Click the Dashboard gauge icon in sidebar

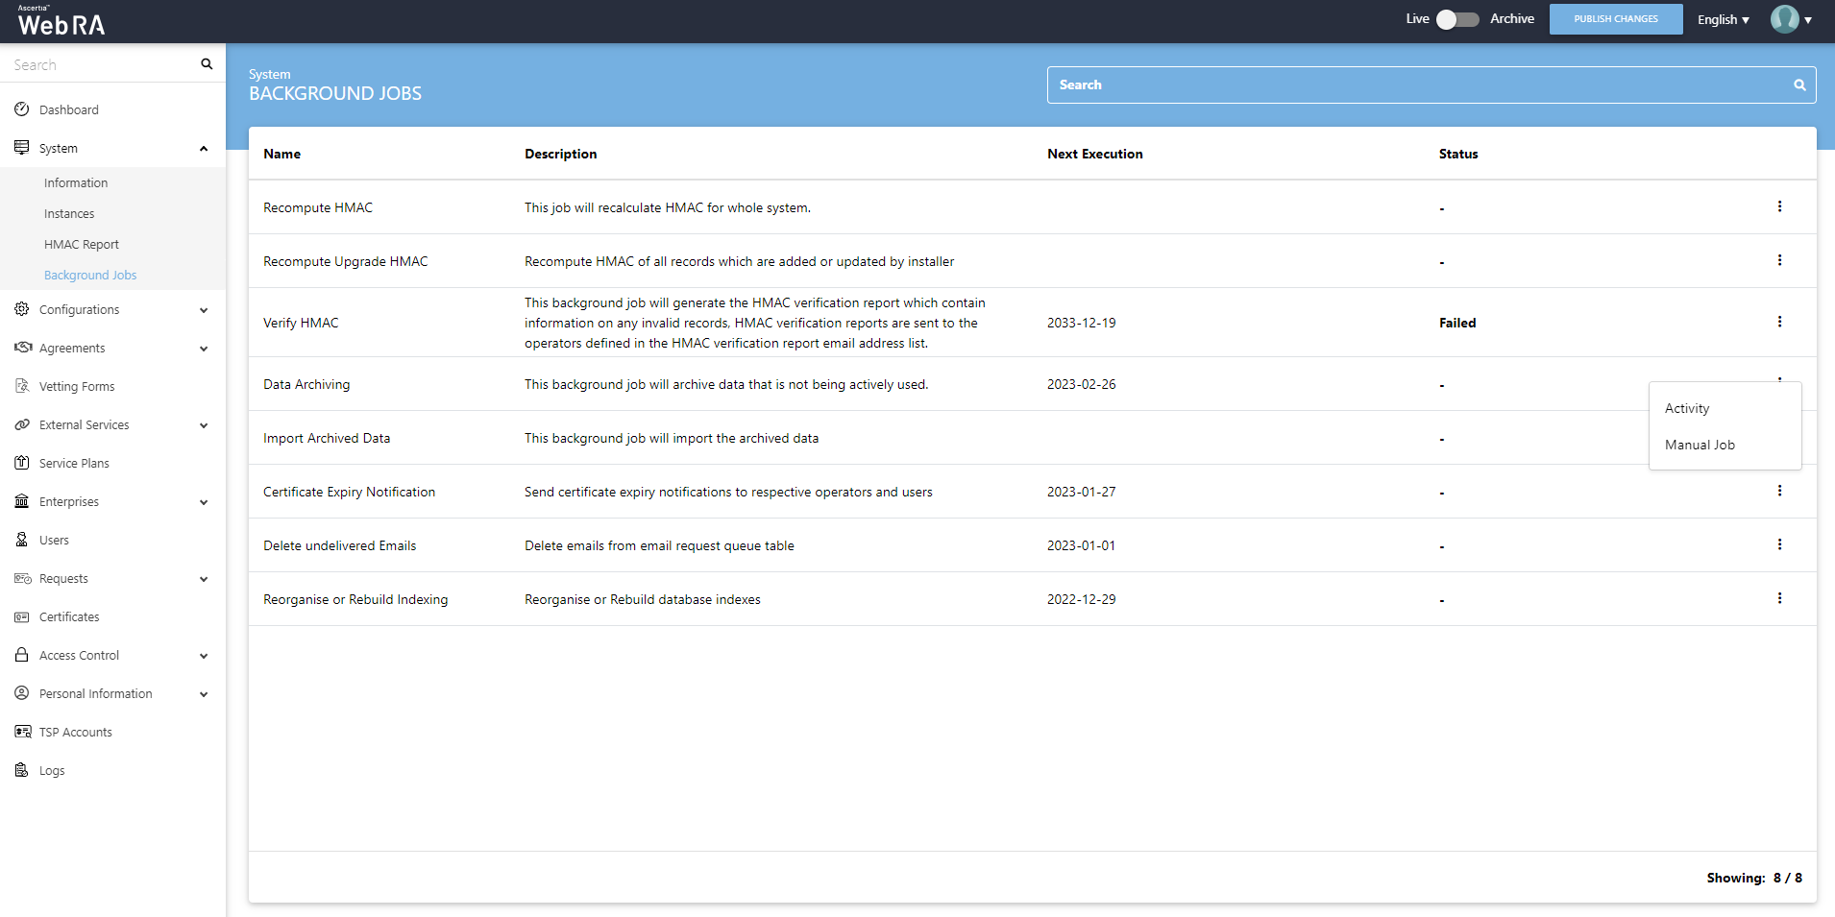(21, 109)
